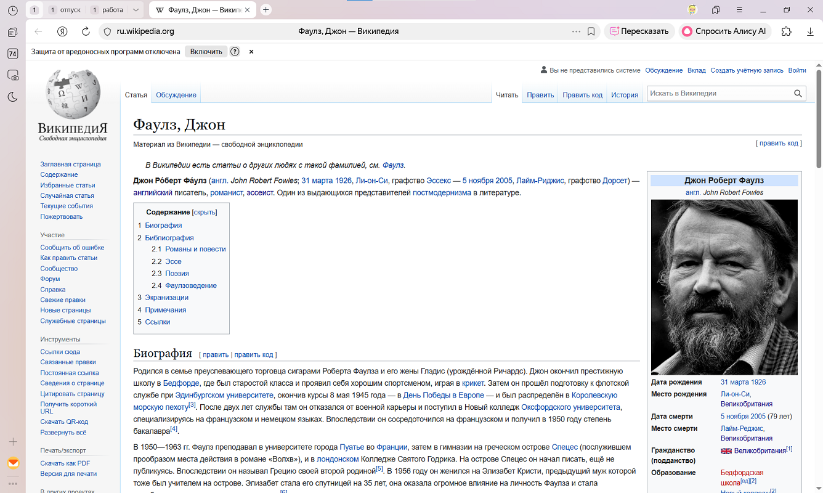Toggle night mode moon icon in sidebar
The height and width of the screenshot is (493, 823).
click(12, 97)
